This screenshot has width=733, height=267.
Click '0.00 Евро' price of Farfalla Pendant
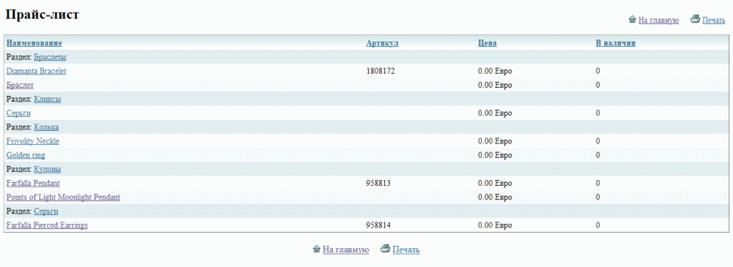point(495,183)
